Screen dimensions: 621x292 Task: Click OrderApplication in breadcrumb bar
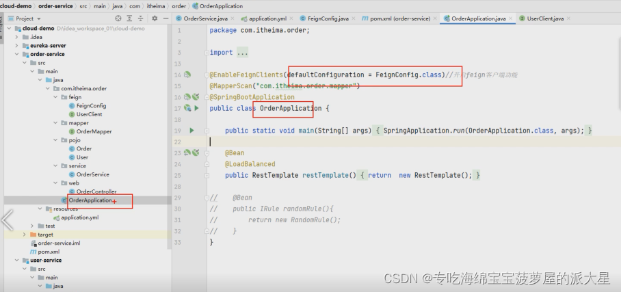[x=221, y=6]
